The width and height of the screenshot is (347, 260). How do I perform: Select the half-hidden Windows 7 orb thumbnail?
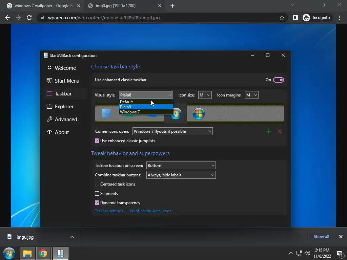click(x=176, y=114)
